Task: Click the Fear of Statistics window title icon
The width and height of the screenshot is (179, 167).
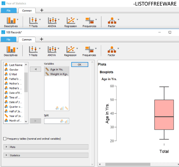Action: point(3,3)
